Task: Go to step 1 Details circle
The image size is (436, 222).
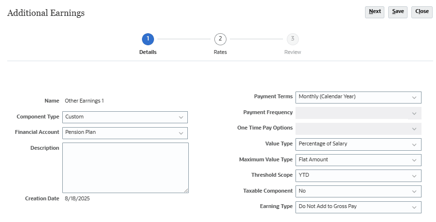Action: coord(148,39)
